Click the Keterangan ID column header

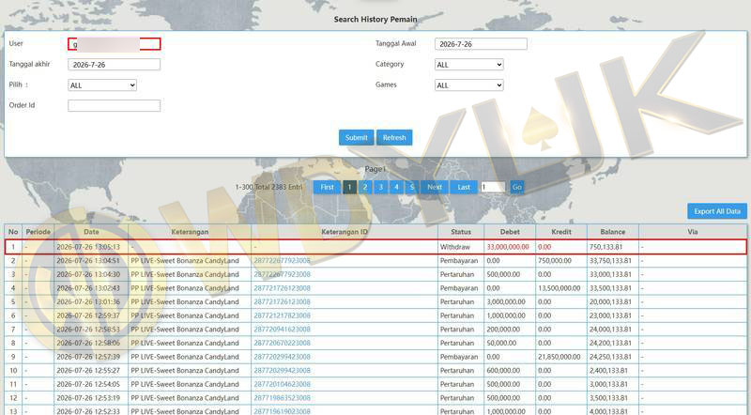[x=345, y=232]
